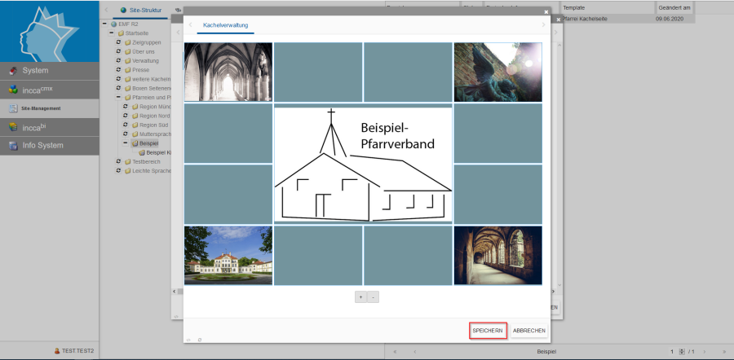Expand the Zielgruppen tree node
This screenshot has height=360, width=734.
pos(118,42)
